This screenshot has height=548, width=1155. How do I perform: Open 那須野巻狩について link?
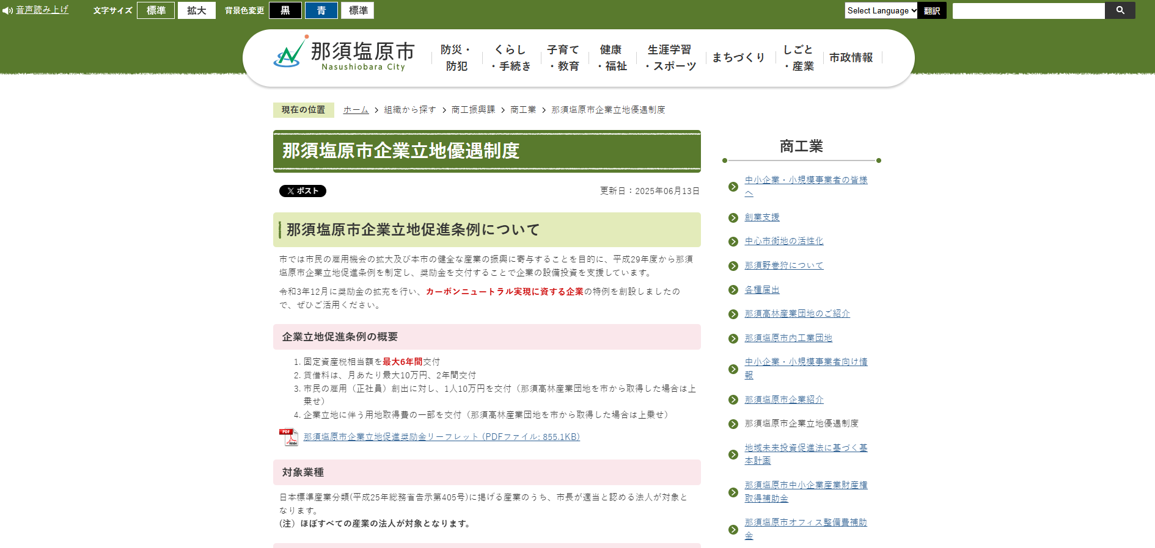(x=784, y=265)
